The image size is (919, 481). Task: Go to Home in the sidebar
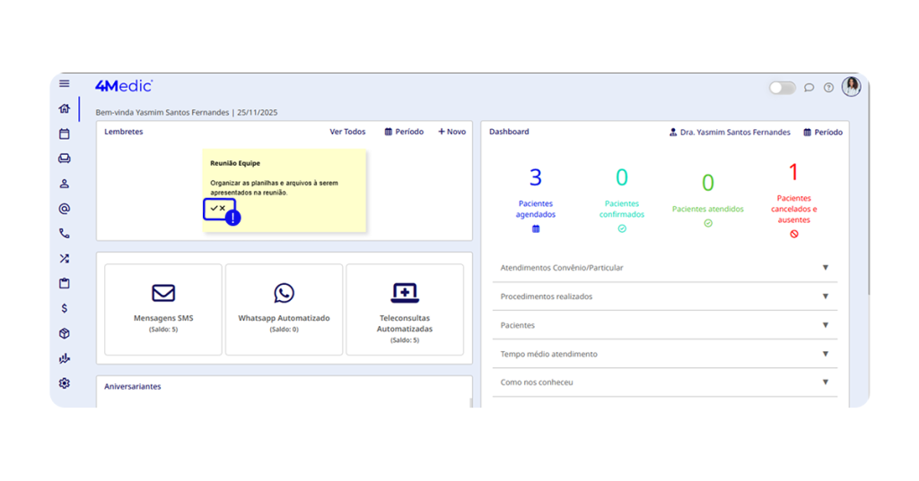64,108
